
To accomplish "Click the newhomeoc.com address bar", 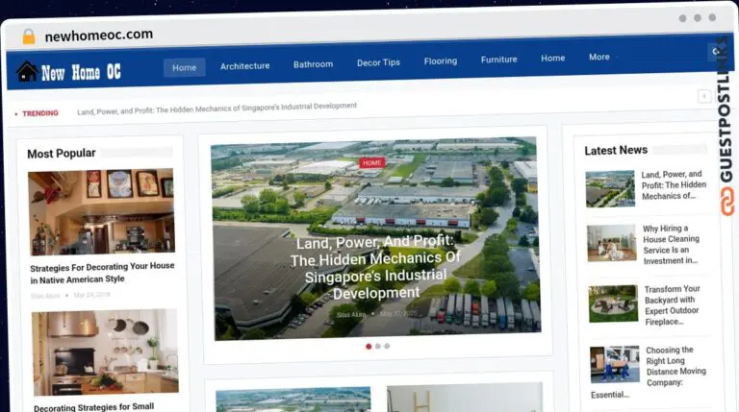I will 98,35.
